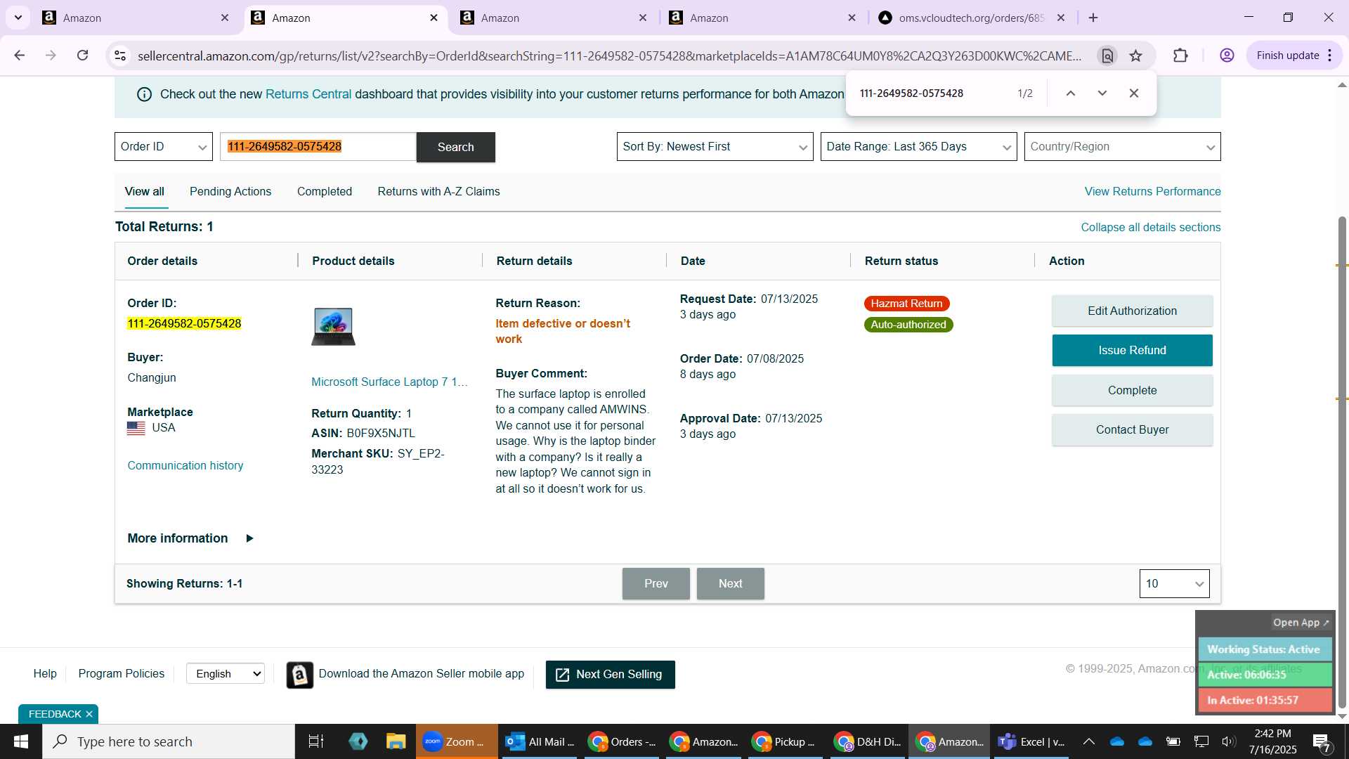Bookmark this page with the star icon

[1136, 56]
